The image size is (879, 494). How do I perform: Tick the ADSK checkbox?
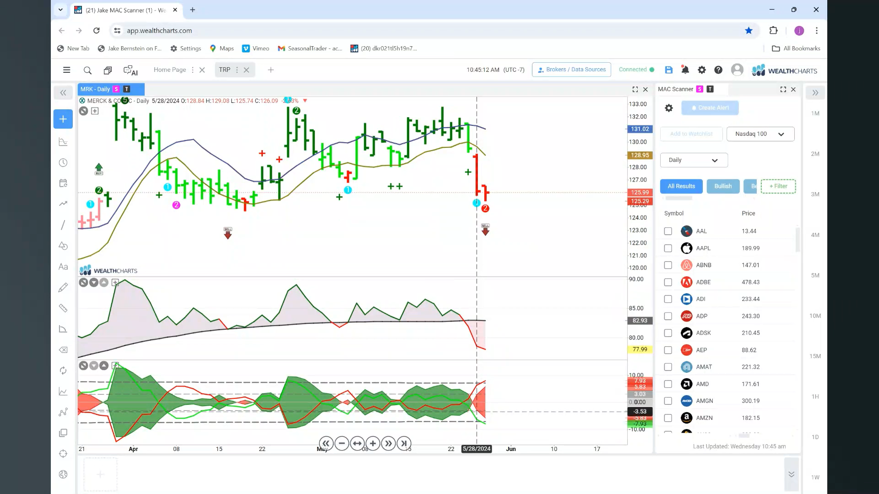pyautogui.click(x=668, y=333)
